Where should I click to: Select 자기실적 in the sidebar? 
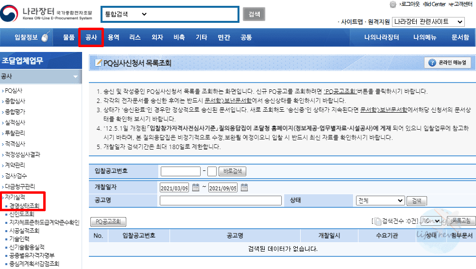[15, 197]
